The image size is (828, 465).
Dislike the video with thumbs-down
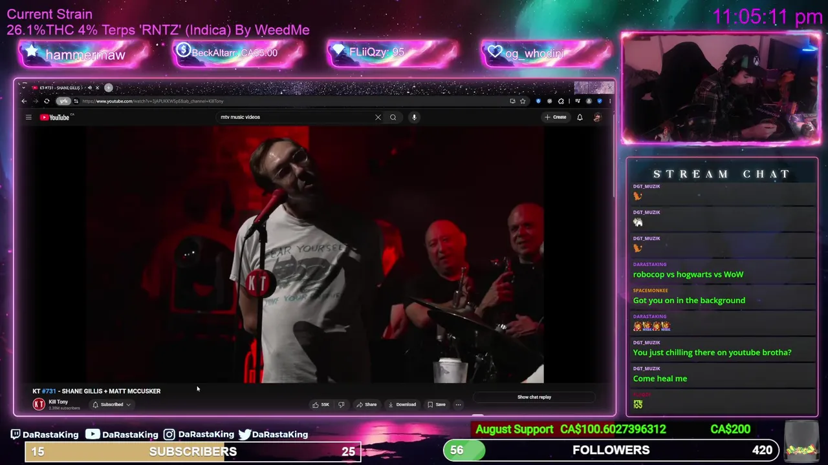click(x=342, y=404)
